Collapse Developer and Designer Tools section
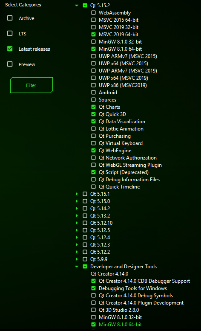The height and width of the screenshot is (331, 201). click(77, 267)
